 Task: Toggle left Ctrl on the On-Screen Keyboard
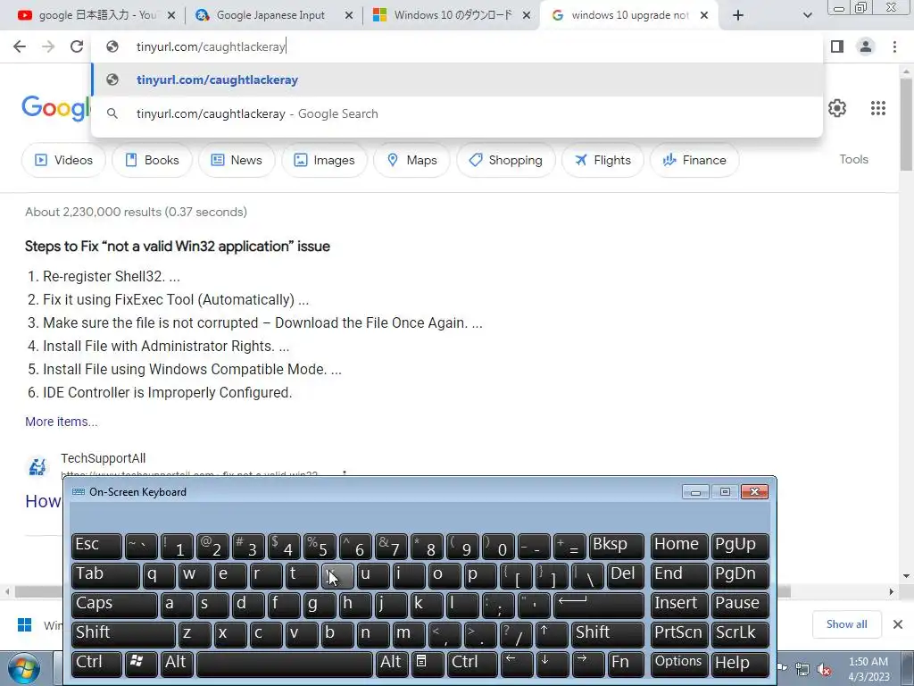click(96, 664)
